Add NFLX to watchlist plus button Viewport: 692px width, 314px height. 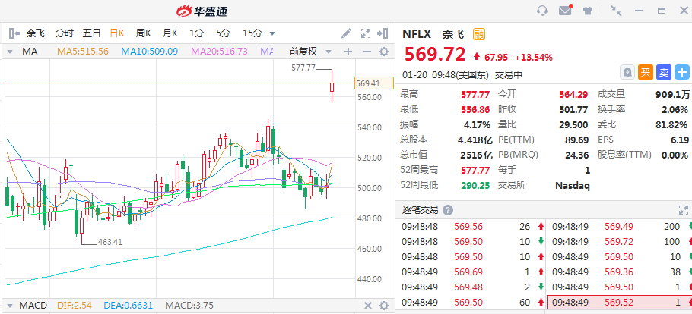(682, 72)
